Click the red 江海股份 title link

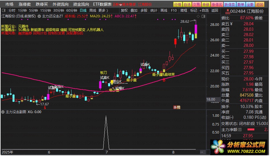coord(145,5)
